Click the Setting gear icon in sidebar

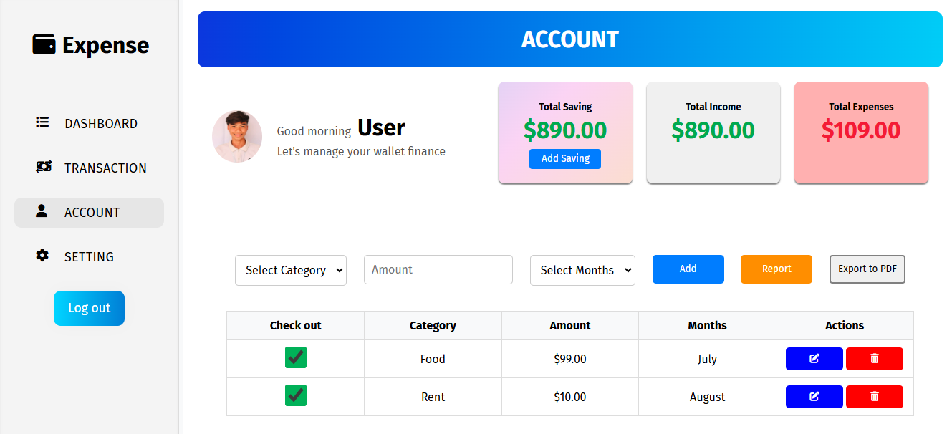tap(42, 256)
